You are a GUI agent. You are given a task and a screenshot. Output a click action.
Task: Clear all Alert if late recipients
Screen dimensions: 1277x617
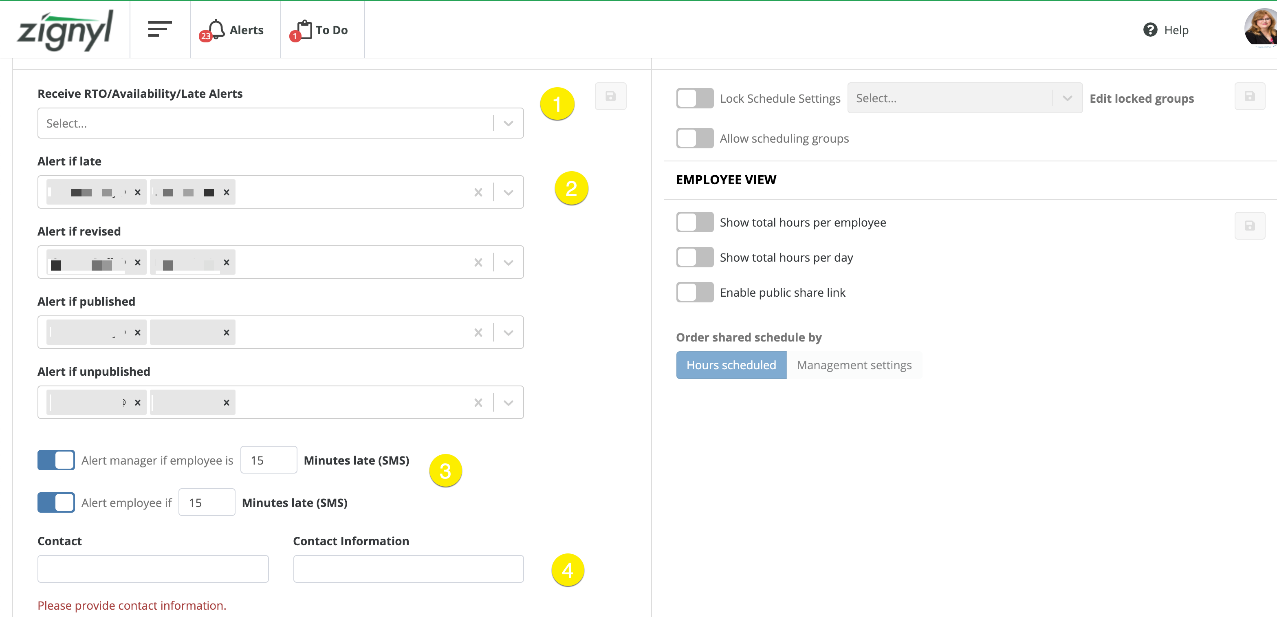point(478,192)
